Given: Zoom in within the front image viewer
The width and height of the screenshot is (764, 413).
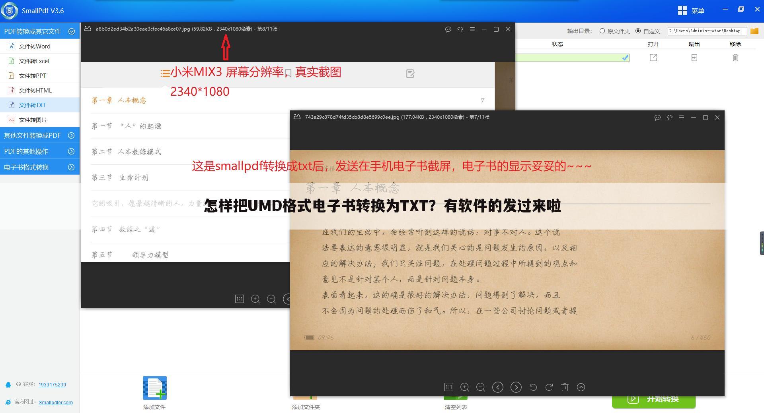Looking at the screenshot, I should coord(464,387).
